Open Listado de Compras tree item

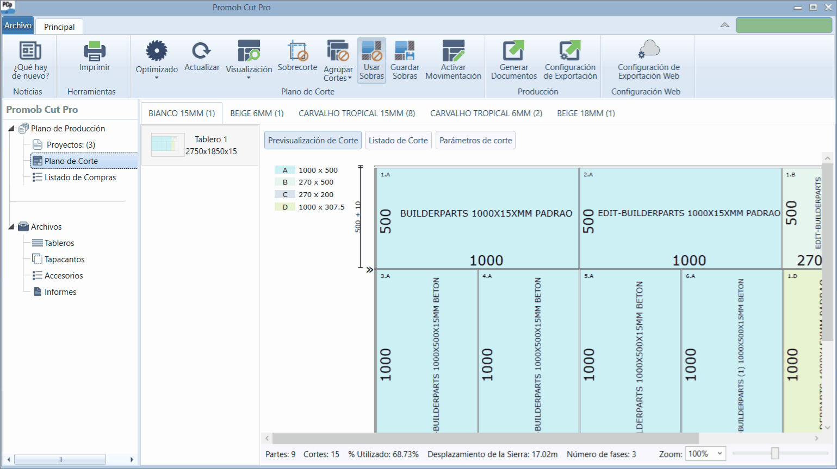tap(80, 178)
